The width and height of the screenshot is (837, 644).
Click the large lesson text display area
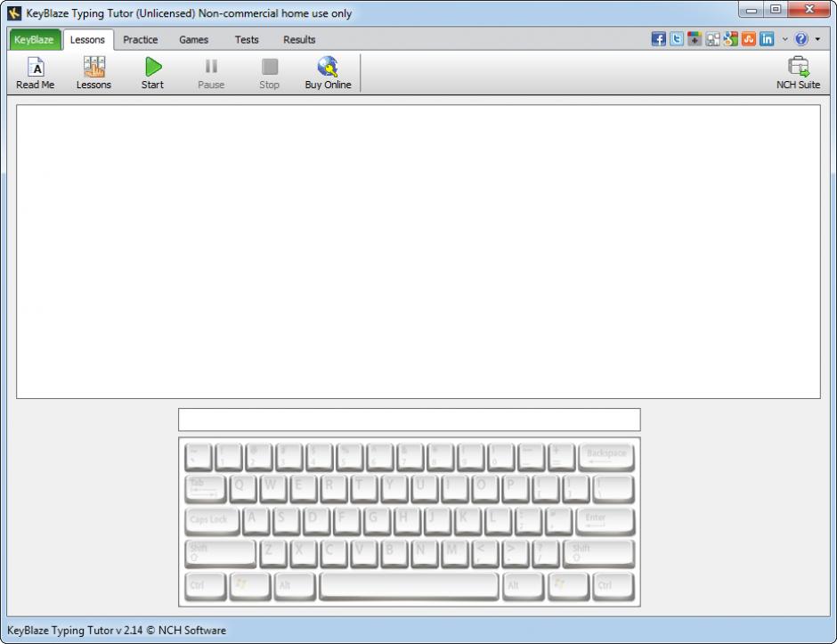click(418, 251)
